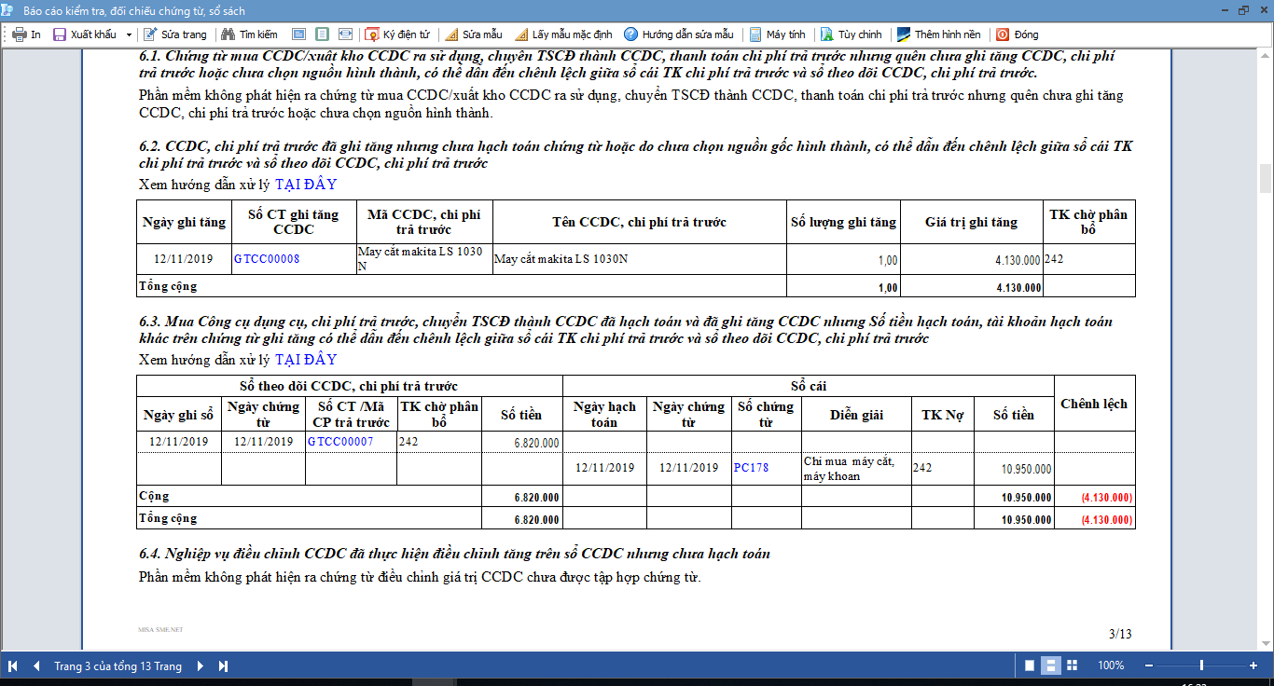The height and width of the screenshot is (686, 1274).
Task: Open Sửa mẫu template editor
Action: (474, 34)
